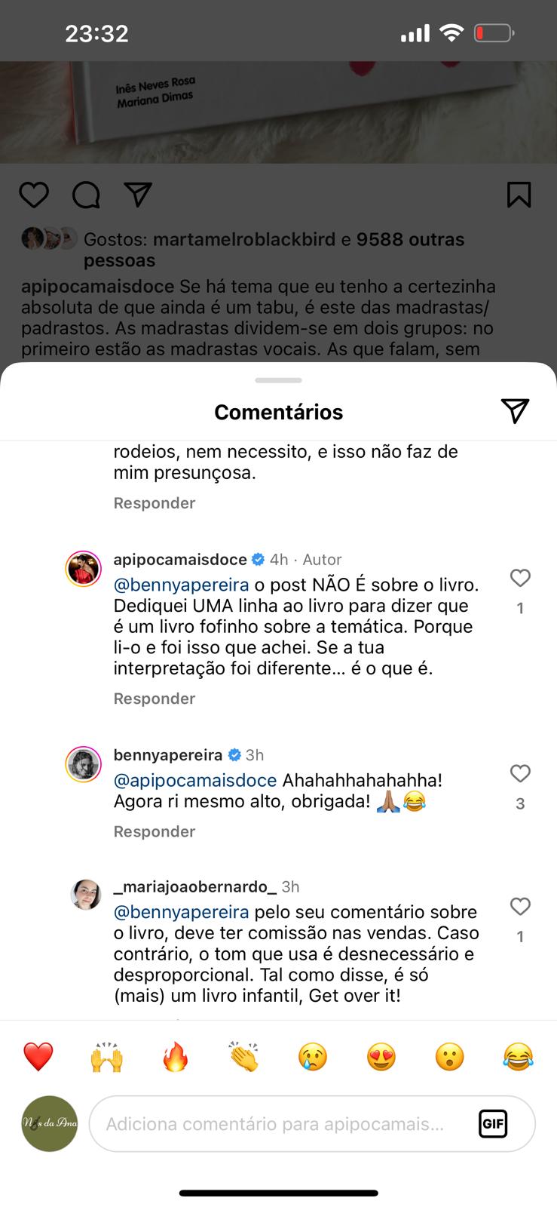Open _mariajoaobernardo_ profile avatar
The image size is (557, 1207).
pos(86,895)
